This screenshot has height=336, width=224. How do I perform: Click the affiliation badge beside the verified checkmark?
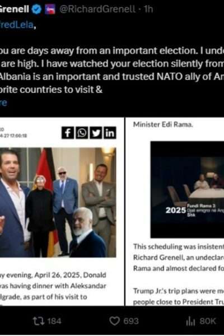coord(50,10)
